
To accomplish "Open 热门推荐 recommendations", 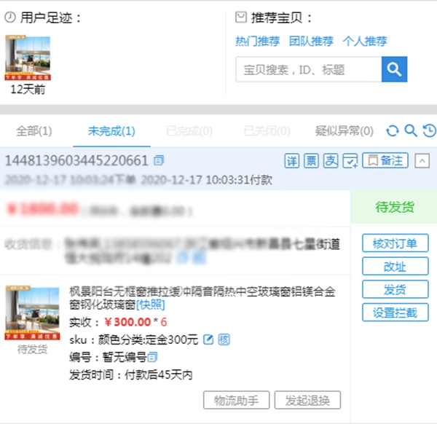I will 258,42.
